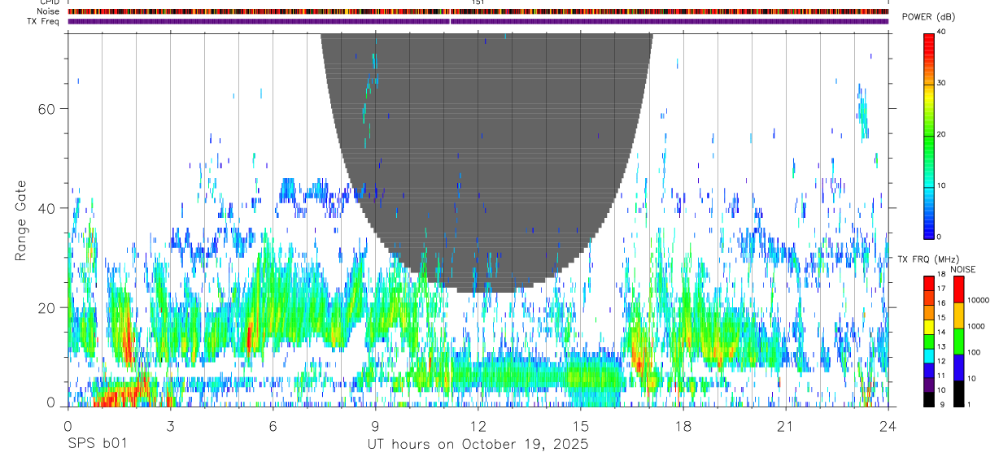
Task: Click the POWER (dB) color bar
Action: (x=928, y=135)
